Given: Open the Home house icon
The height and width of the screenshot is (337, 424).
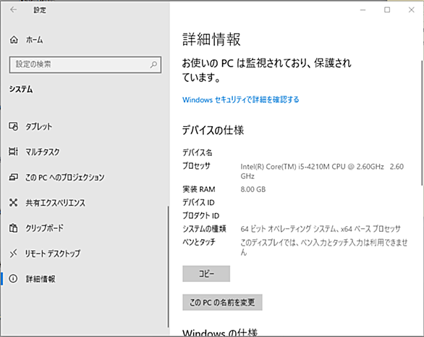Looking at the screenshot, I should [14, 40].
